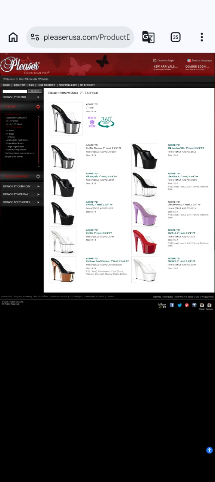
Task: Select 10" Heel category
Action: 10,137
